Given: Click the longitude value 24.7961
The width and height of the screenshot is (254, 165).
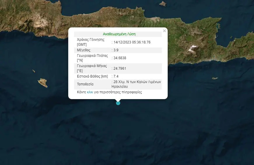Looking at the screenshot, I should click(120, 69).
